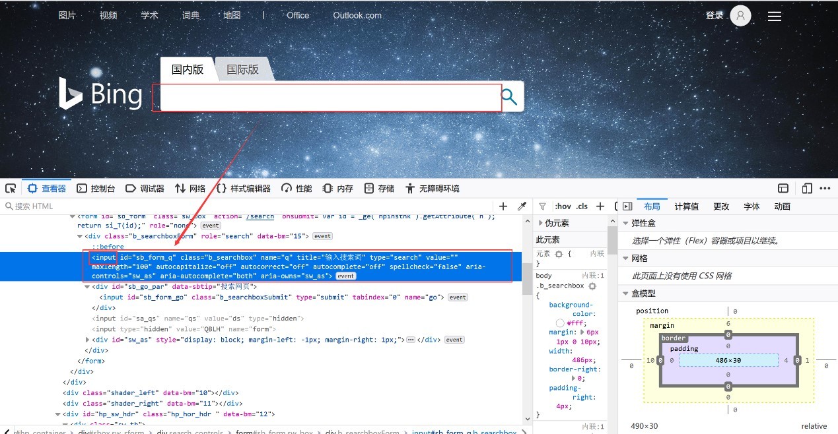
Task: Click event badge on sw_as div
Action: (454, 340)
